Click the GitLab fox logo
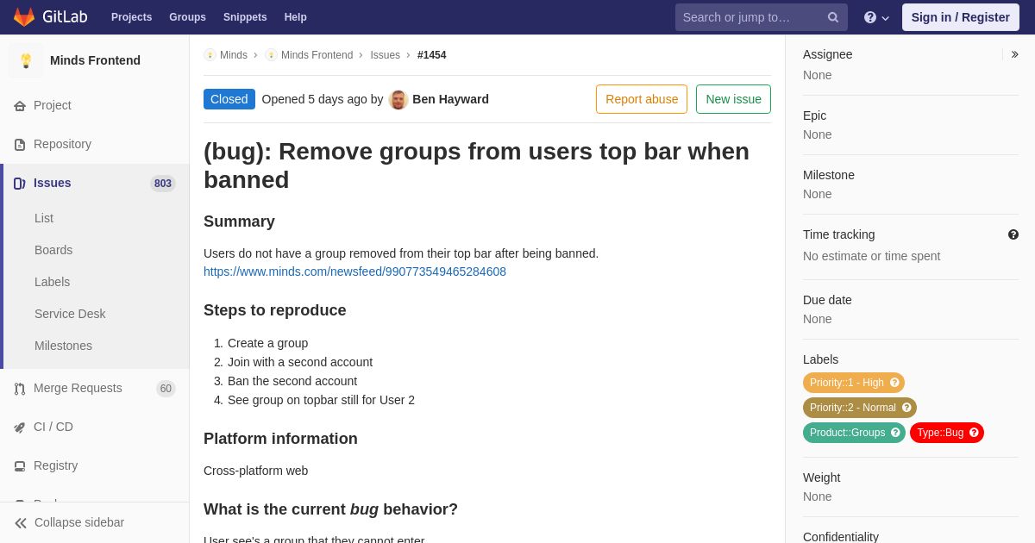The width and height of the screenshot is (1035, 543). coord(24,17)
